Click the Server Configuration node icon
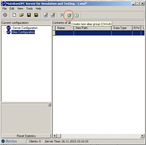Image resolution: width=146 pixels, height=145 pixels. (9, 28)
